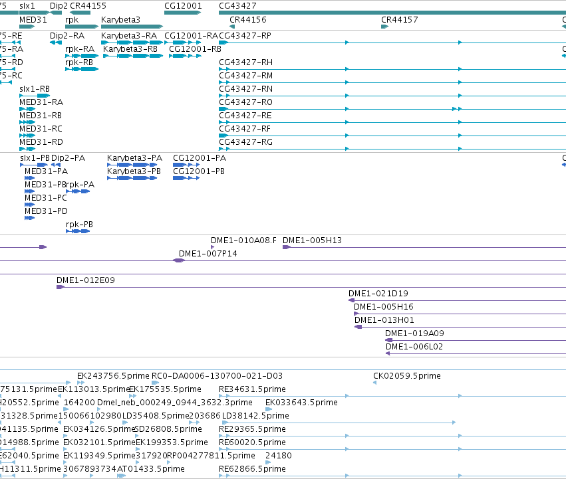Click the RE29365.5prime EST label
This screenshot has height=479, width=566.
[252, 430]
